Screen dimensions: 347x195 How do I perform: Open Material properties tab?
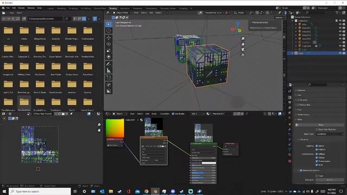pos(290,154)
